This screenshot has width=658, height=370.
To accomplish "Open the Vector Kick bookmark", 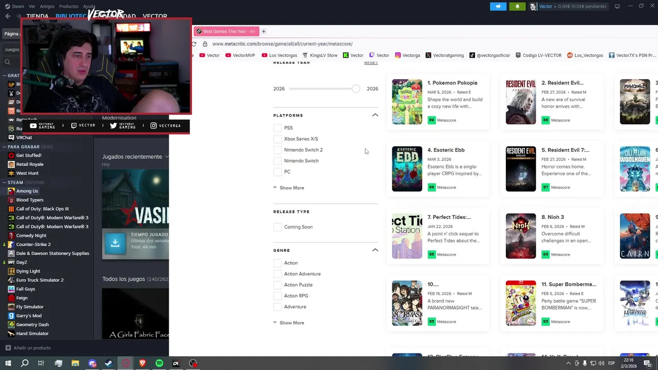I will (x=353, y=55).
